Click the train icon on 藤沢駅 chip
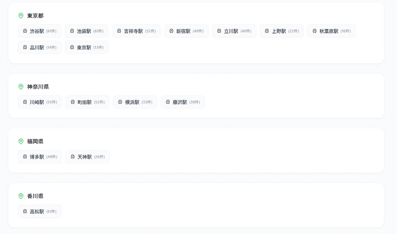Screen dimensions: 397x234 168,102
